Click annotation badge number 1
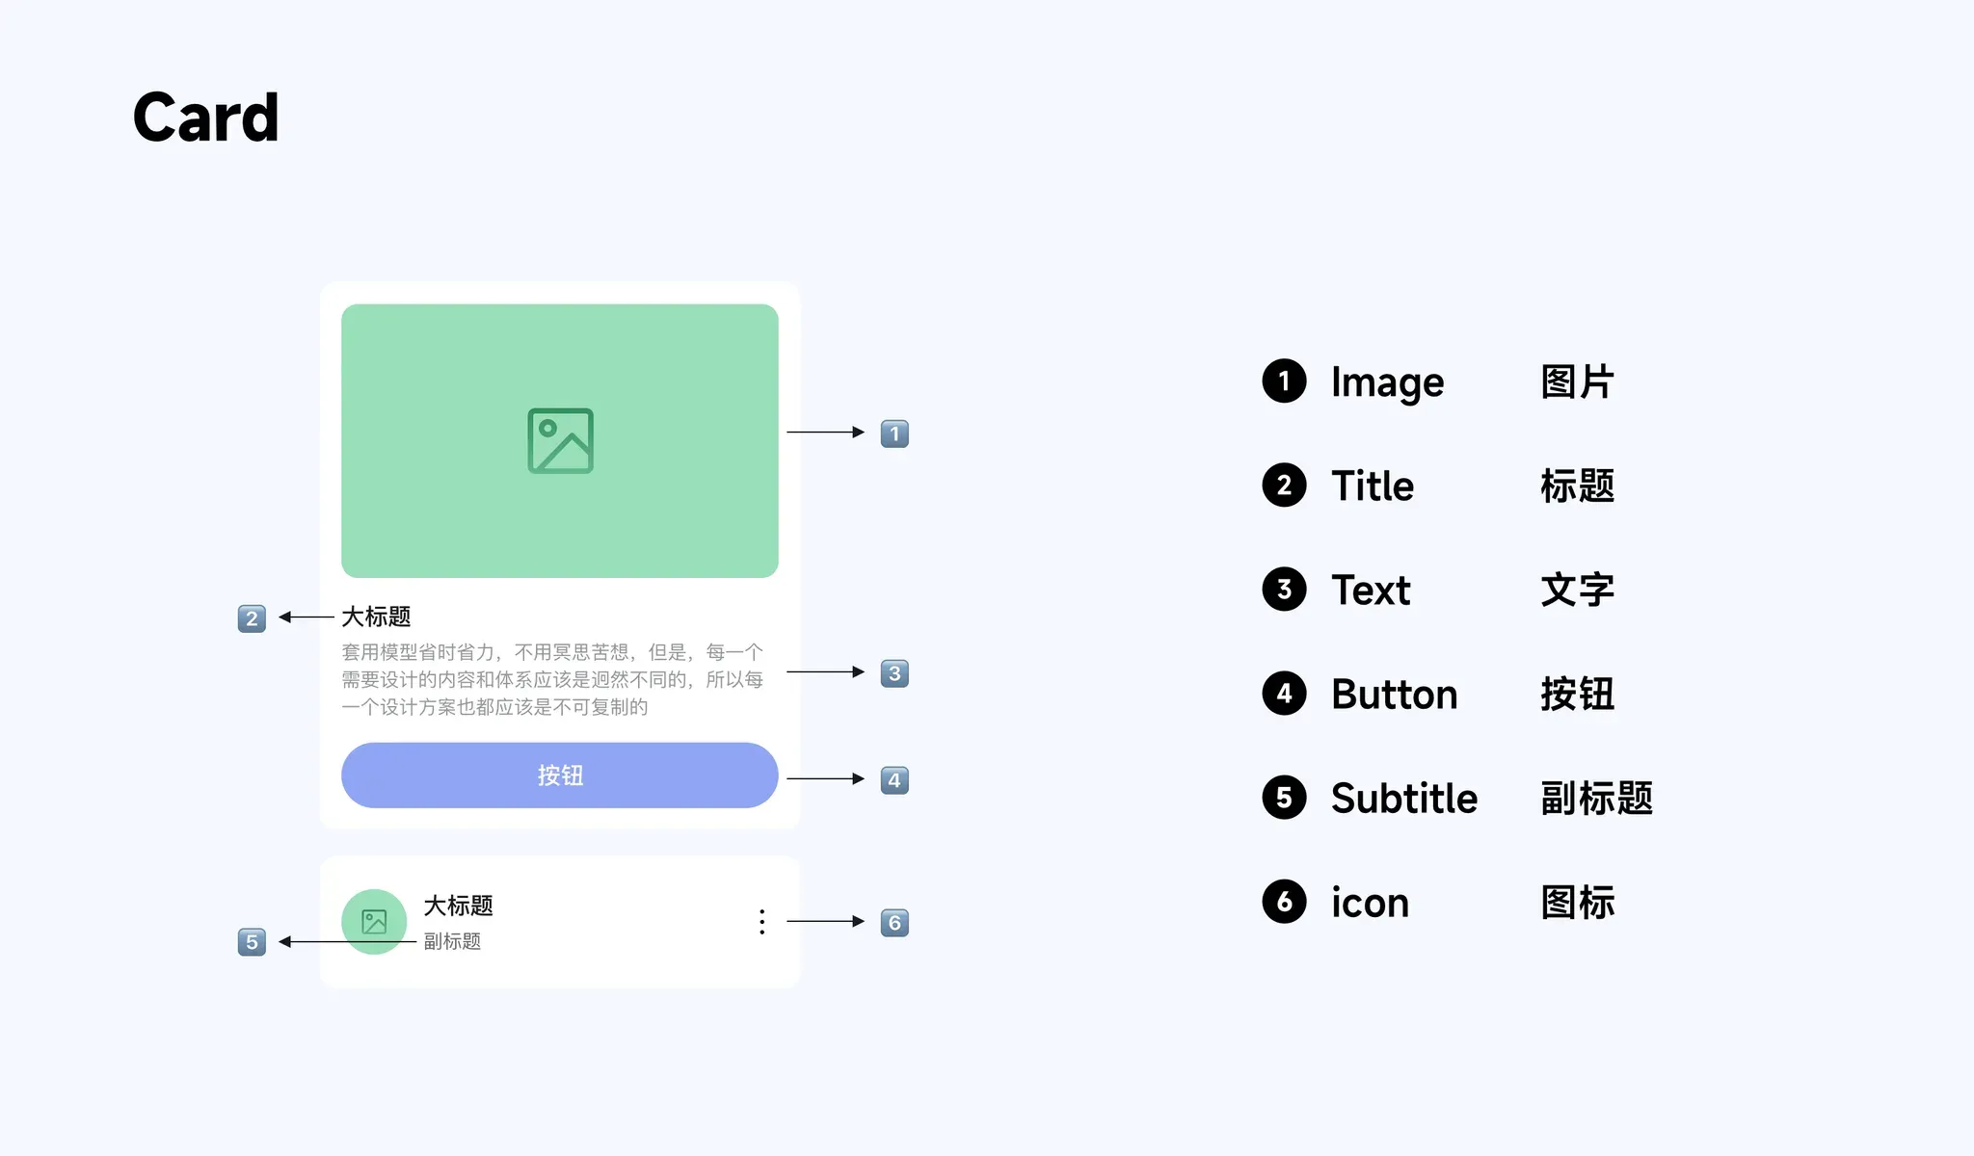 click(894, 433)
